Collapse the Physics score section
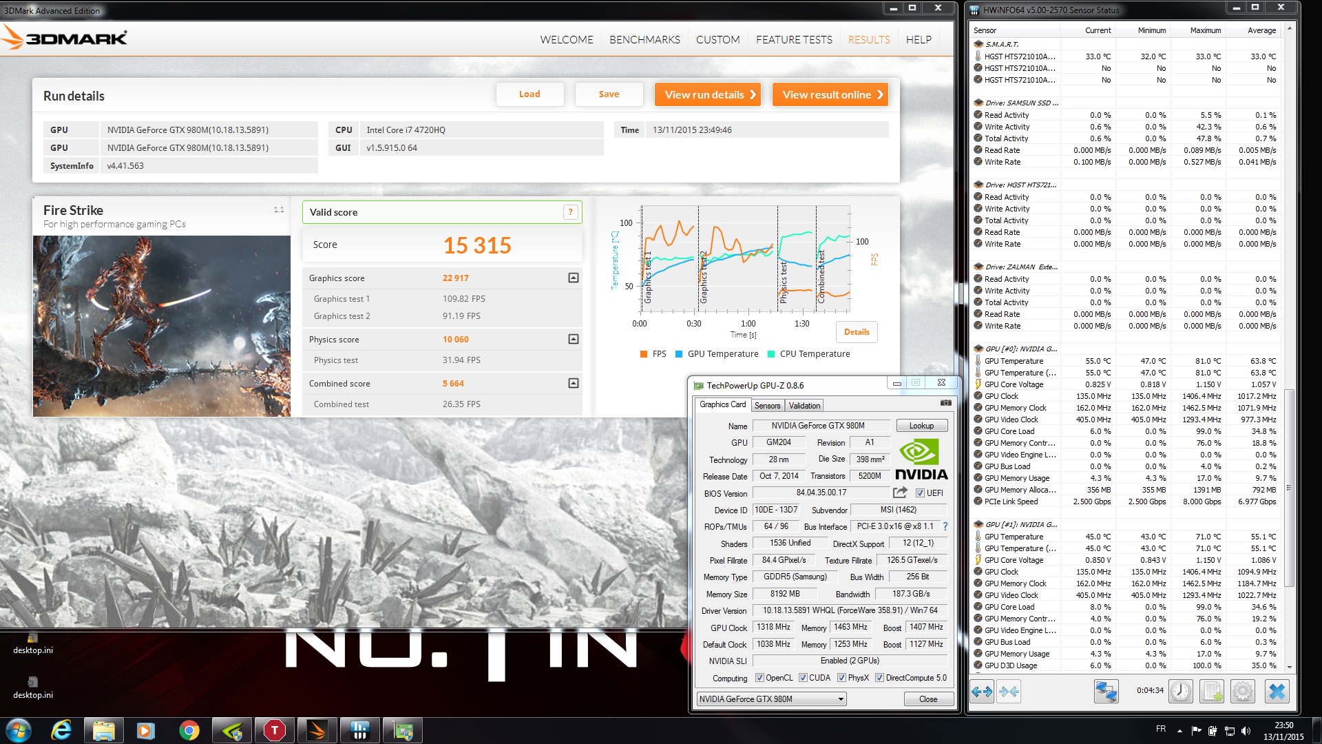Image resolution: width=1322 pixels, height=744 pixels. pyautogui.click(x=573, y=339)
